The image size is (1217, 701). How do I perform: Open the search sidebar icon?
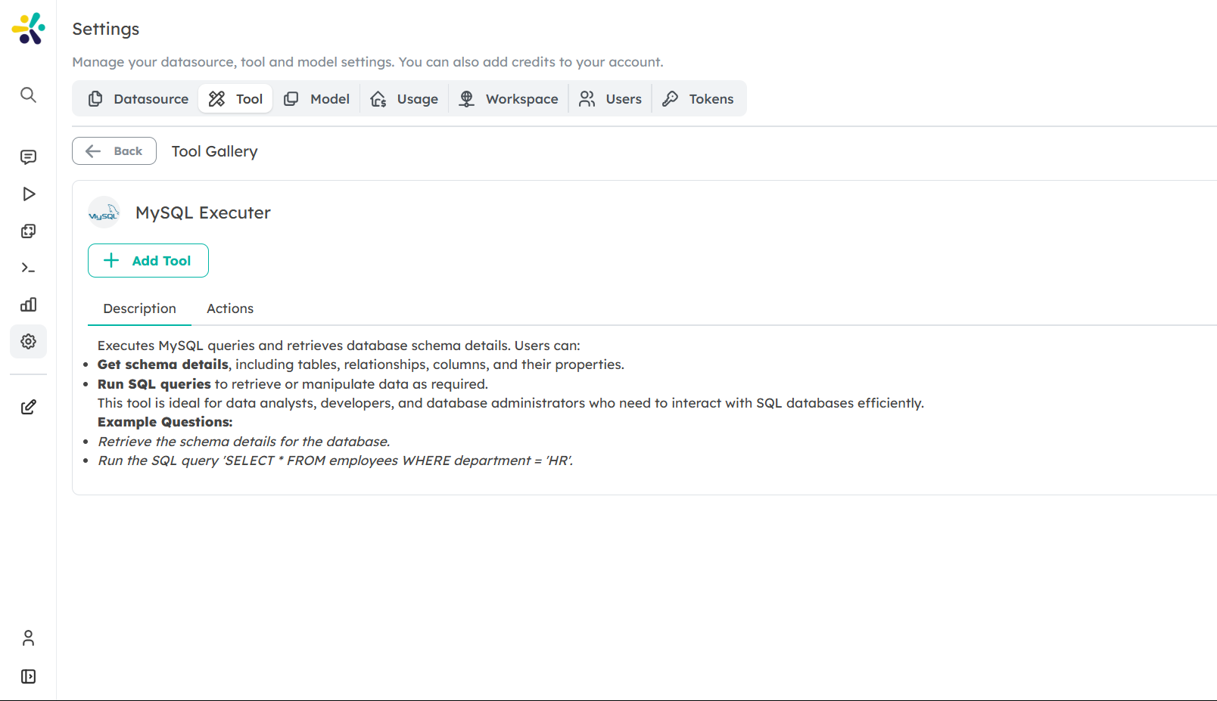point(28,95)
